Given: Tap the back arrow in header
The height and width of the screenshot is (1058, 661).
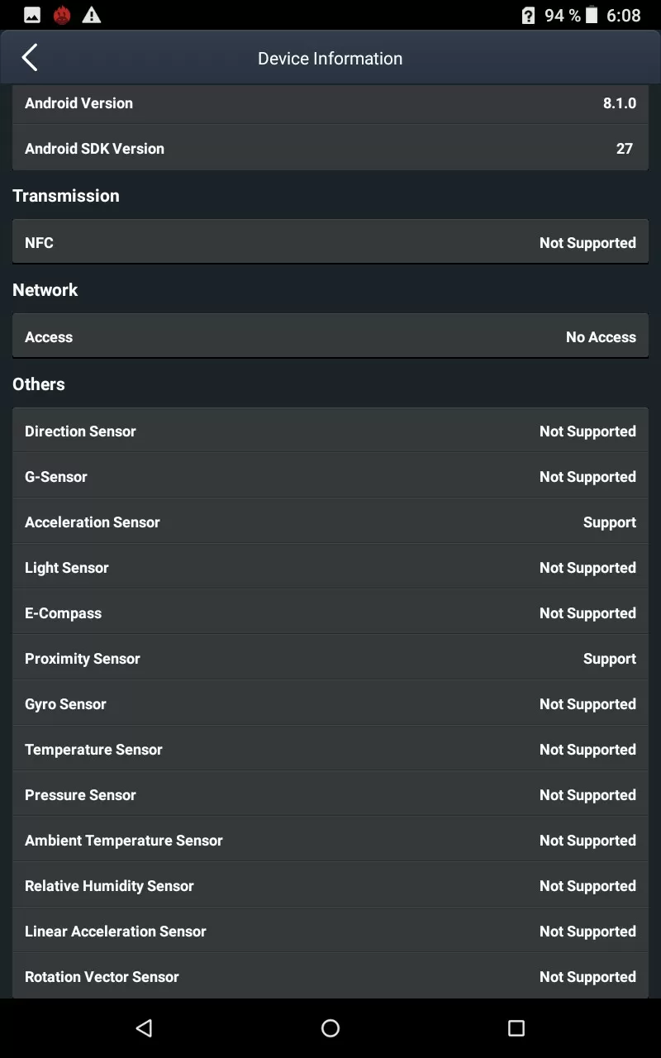Looking at the screenshot, I should pos(30,58).
